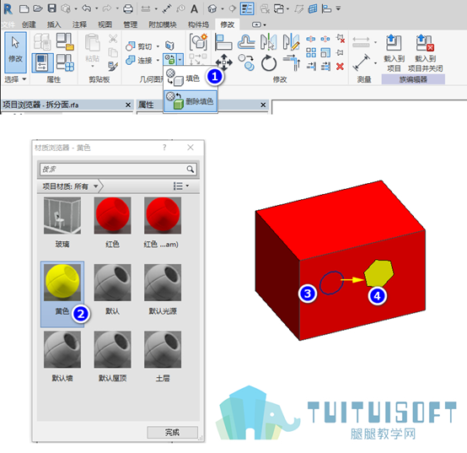Open the undo history dropdown arrow
This screenshot has width=467, height=453.
pos(96,8)
